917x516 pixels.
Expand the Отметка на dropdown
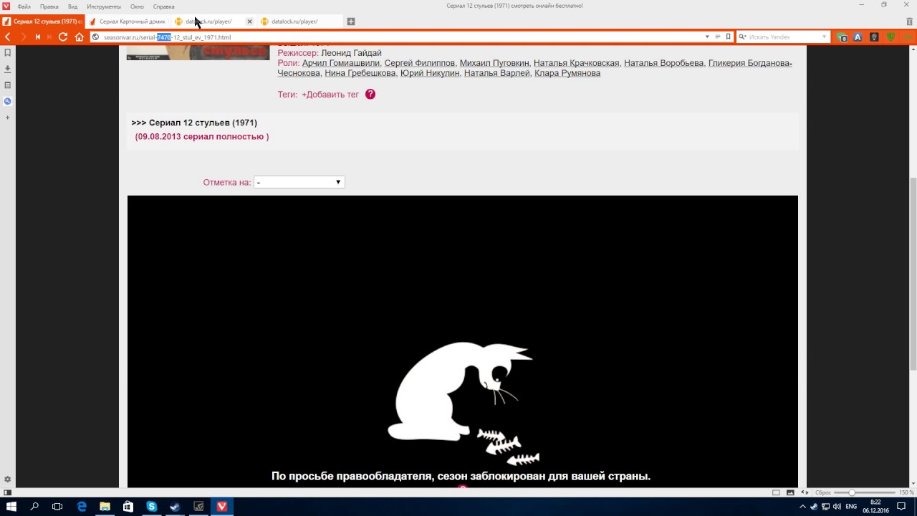pos(299,182)
